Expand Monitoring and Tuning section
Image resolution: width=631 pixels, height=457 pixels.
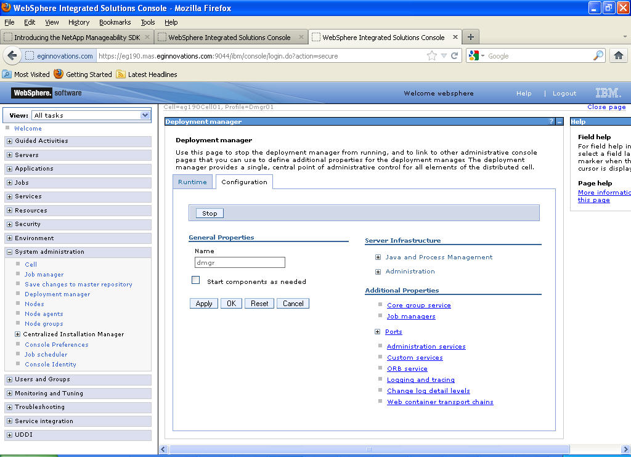pyautogui.click(x=10, y=394)
